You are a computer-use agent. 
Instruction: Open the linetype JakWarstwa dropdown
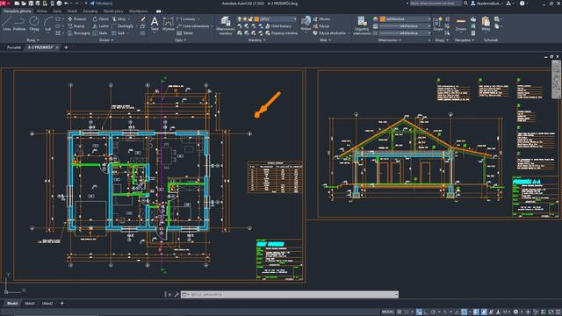point(404,33)
